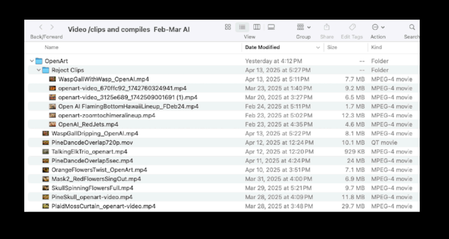Select PlaidMossCurtain_openart-video.mp4 file
Screen dimensions: 449x239
(103, 206)
